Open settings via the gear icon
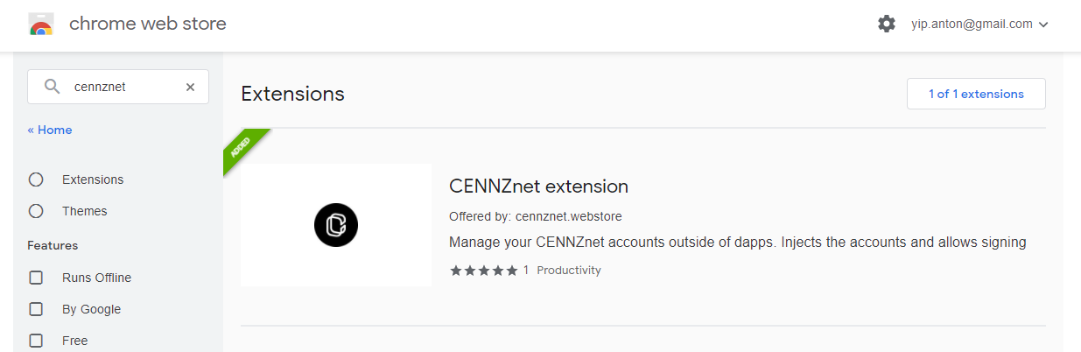This screenshot has height=352, width=1081. point(887,24)
